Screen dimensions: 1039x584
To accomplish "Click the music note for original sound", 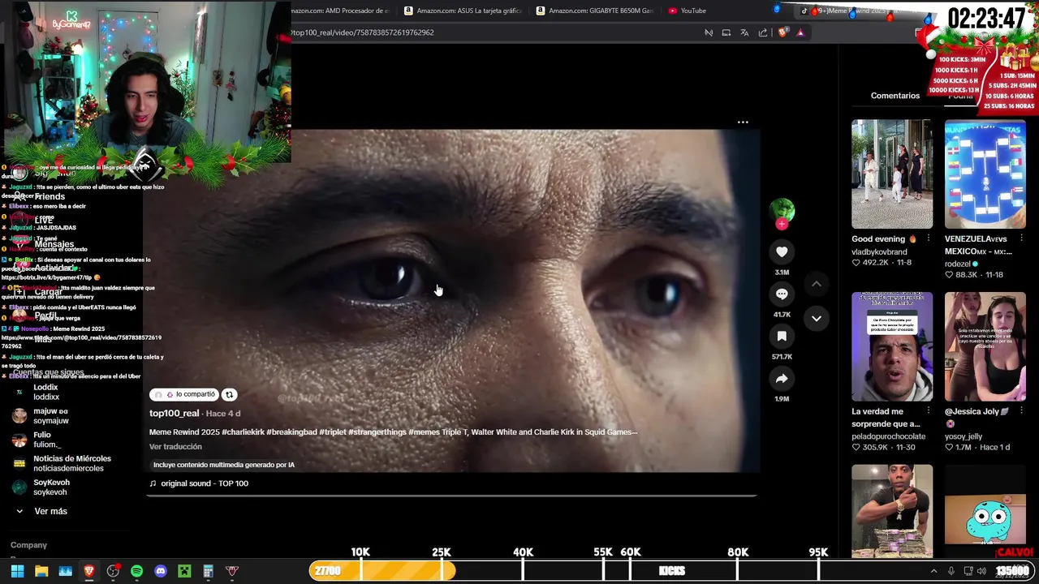I will (153, 483).
